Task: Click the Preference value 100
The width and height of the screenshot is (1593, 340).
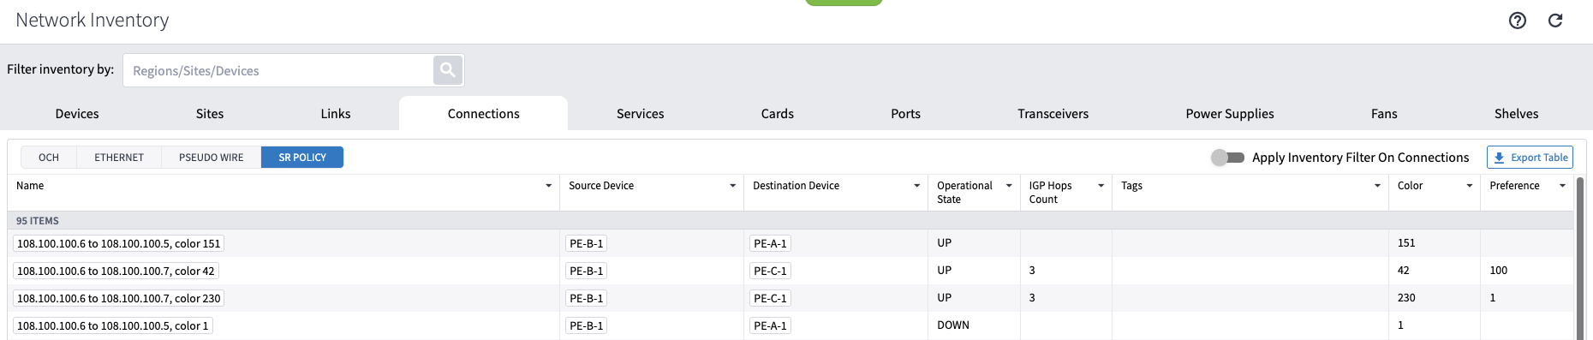Action: [x=1499, y=271]
